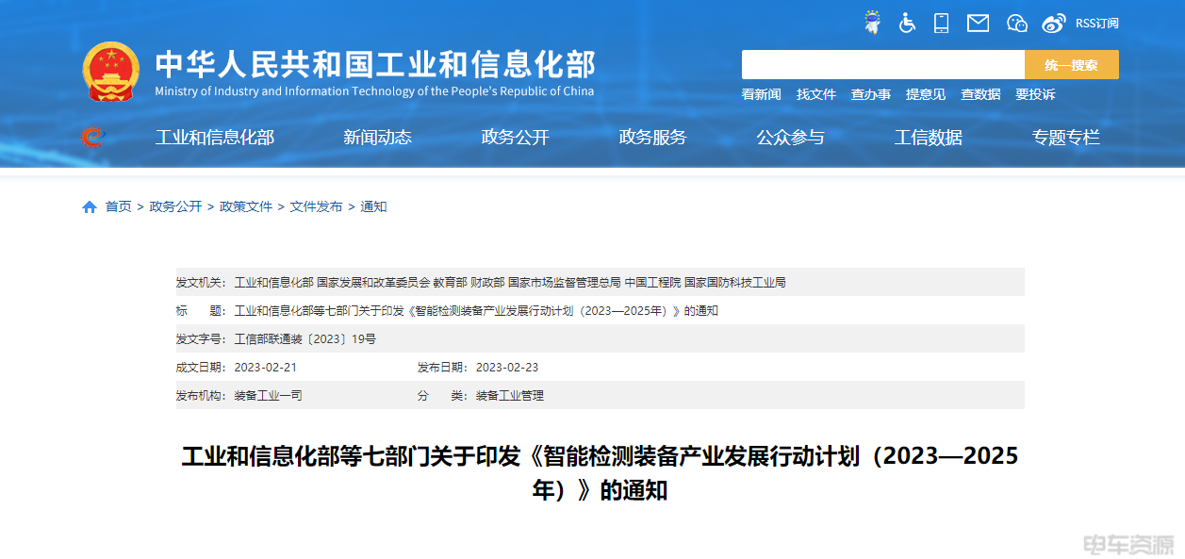The image size is (1185, 559).
Task: Open 专题专栏 navigation menu
Action: (1066, 138)
